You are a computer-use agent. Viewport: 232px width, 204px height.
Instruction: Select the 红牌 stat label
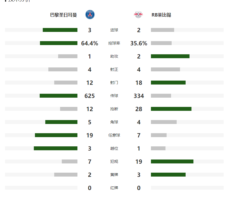point(114,188)
